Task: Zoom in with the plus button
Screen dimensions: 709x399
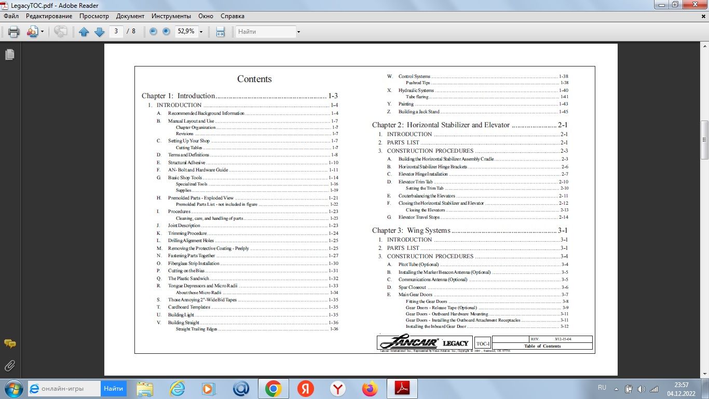Action: tap(166, 32)
